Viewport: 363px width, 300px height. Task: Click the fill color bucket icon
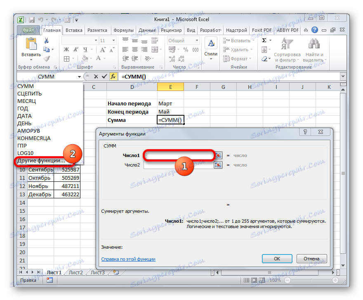click(x=85, y=58)
